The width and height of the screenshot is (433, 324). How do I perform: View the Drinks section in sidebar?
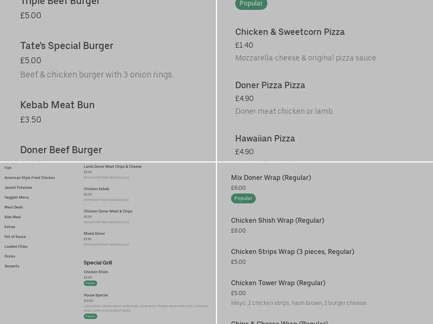pos(9,256)
